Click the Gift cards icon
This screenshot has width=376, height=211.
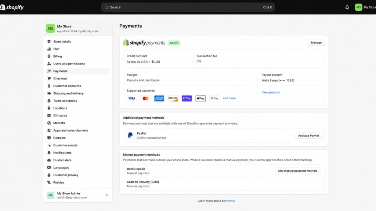pyautogui.click(x=49, y=115)
